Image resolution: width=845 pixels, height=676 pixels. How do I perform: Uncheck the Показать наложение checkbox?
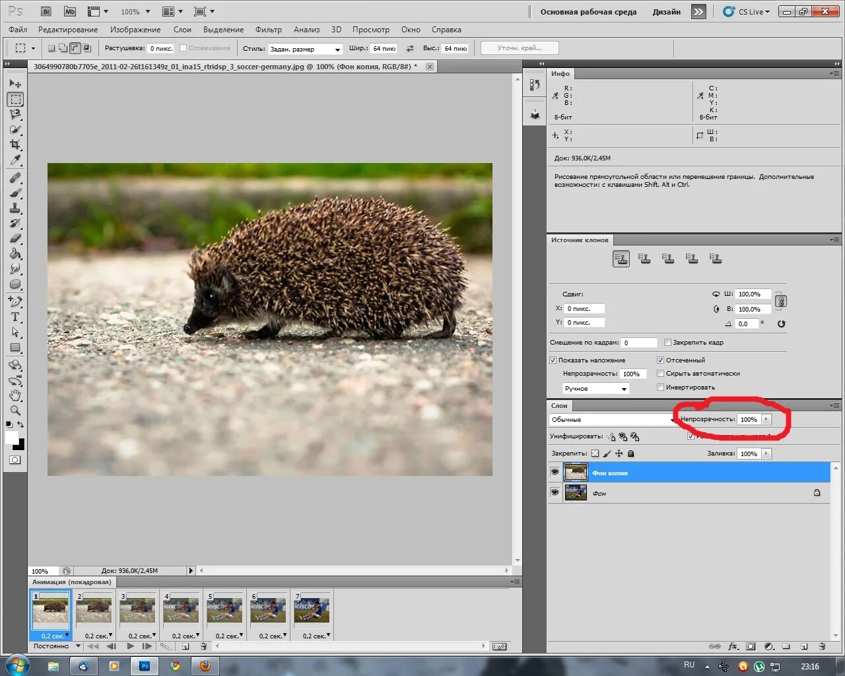click(553, 360)
